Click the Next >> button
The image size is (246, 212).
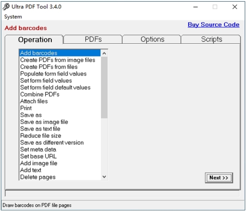pyautogui.click(x=219, y=178)
